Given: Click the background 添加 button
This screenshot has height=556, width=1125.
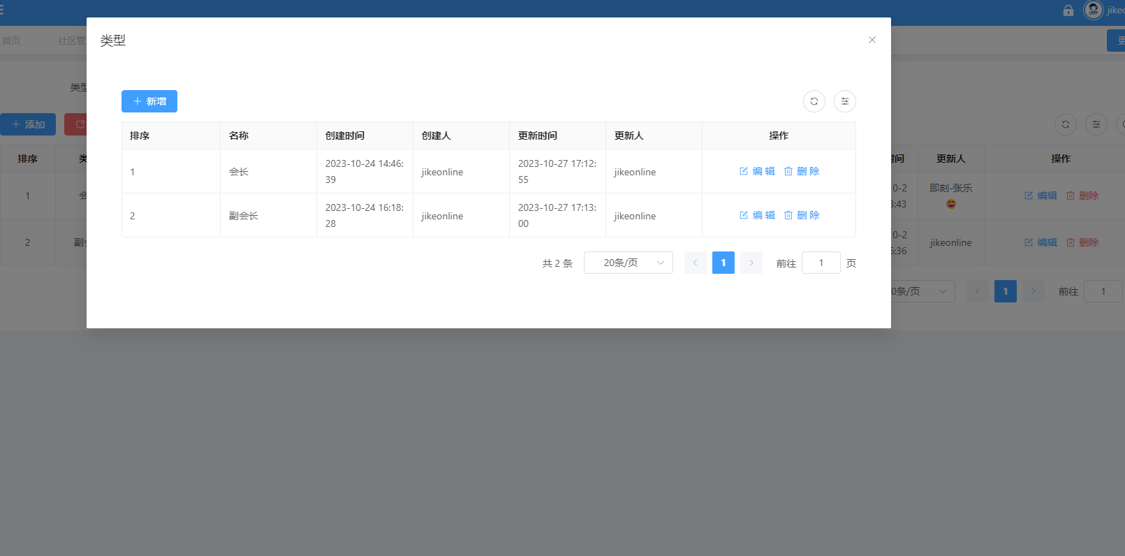Looking at the screenshot, I should [x=28, y=124].
